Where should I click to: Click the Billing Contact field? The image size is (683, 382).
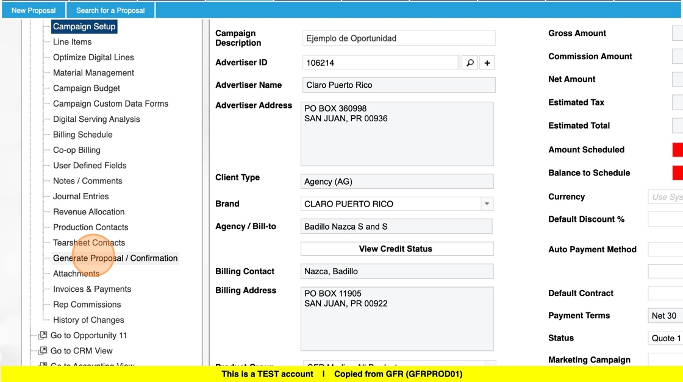(397, 271)
